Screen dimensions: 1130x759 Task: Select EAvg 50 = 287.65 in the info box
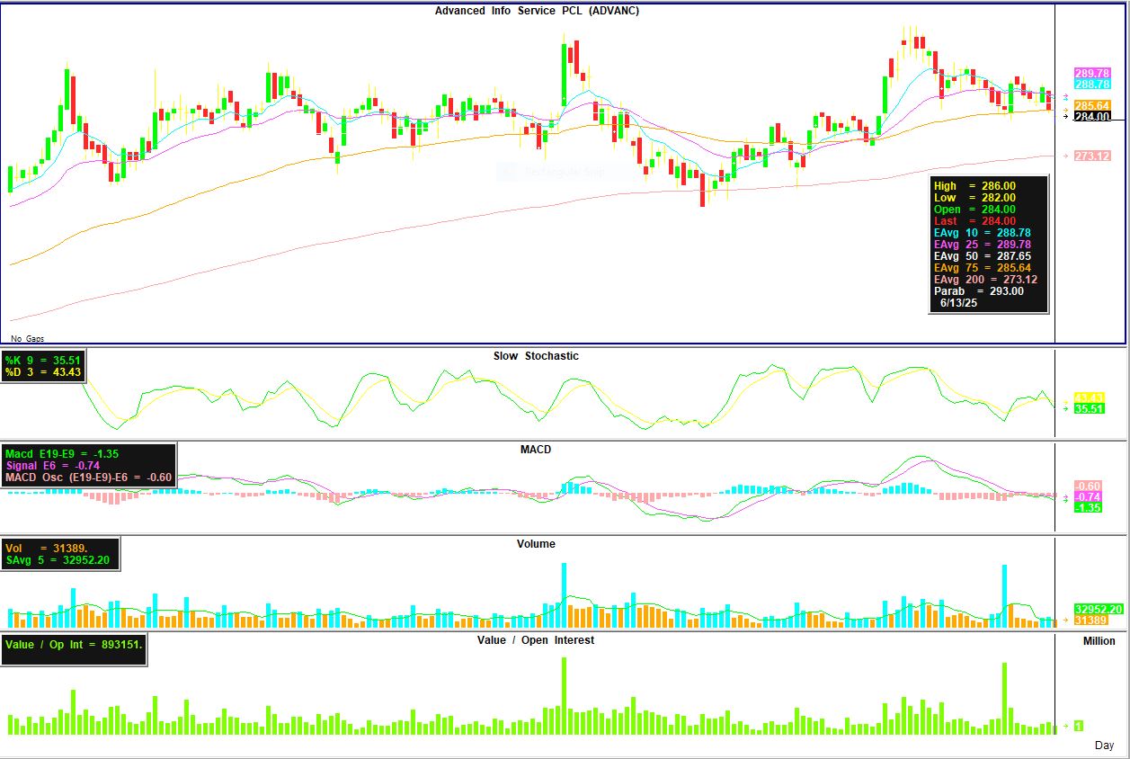click(982, 256)
